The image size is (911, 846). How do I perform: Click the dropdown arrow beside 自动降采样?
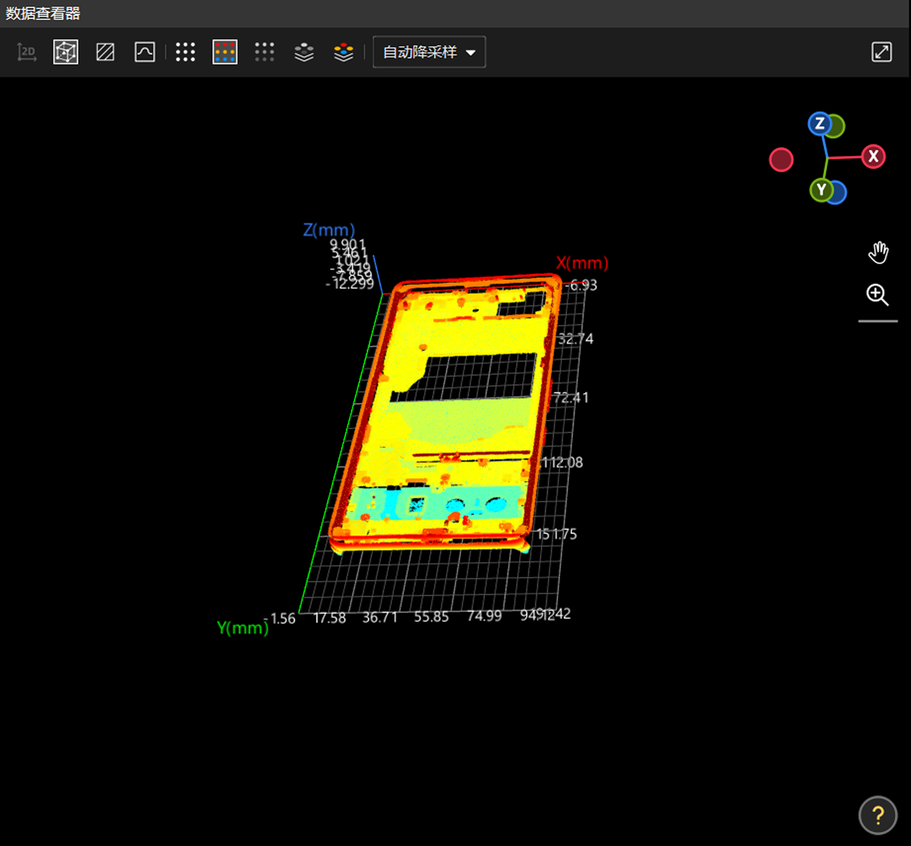[x=471, y=52]
